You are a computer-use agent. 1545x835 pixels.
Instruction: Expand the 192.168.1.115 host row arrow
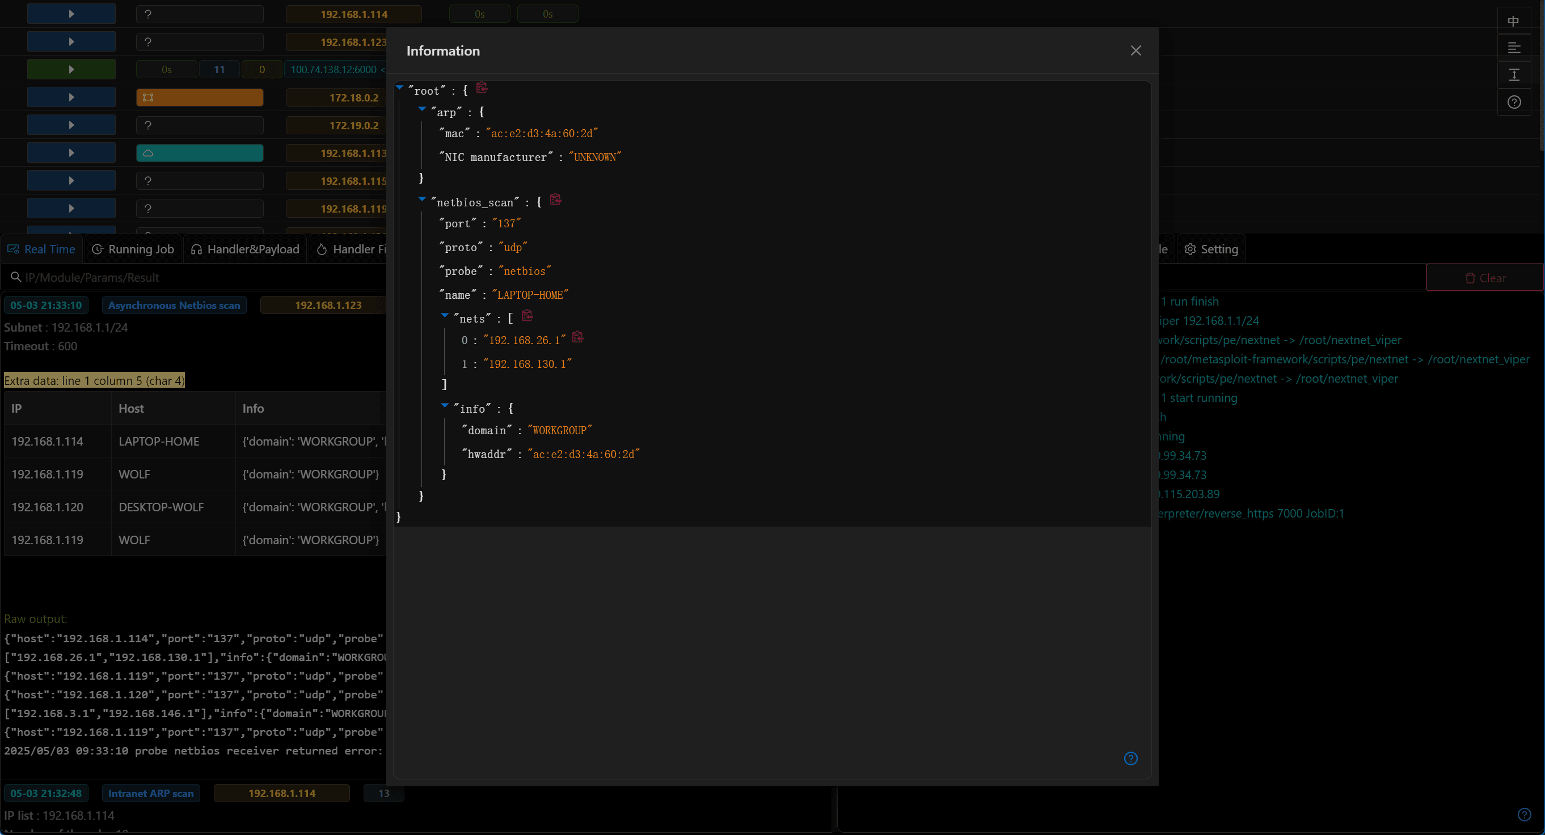pos(71,180)
